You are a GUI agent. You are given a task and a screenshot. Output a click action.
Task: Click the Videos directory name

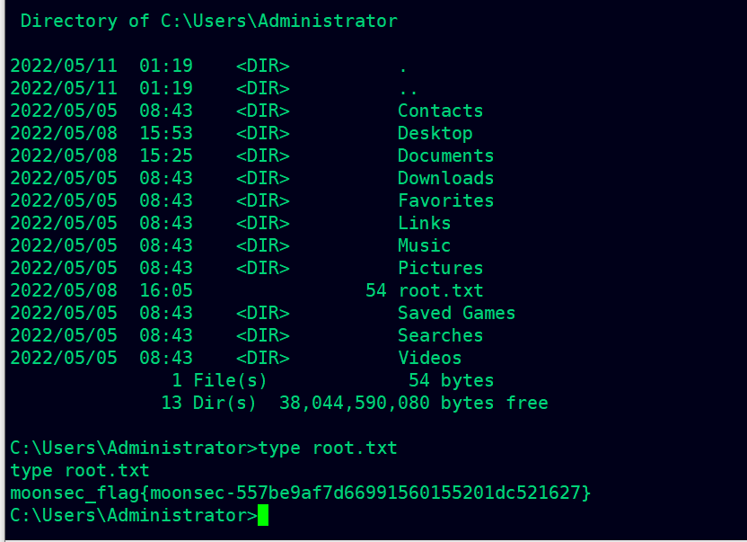(430, 358)
